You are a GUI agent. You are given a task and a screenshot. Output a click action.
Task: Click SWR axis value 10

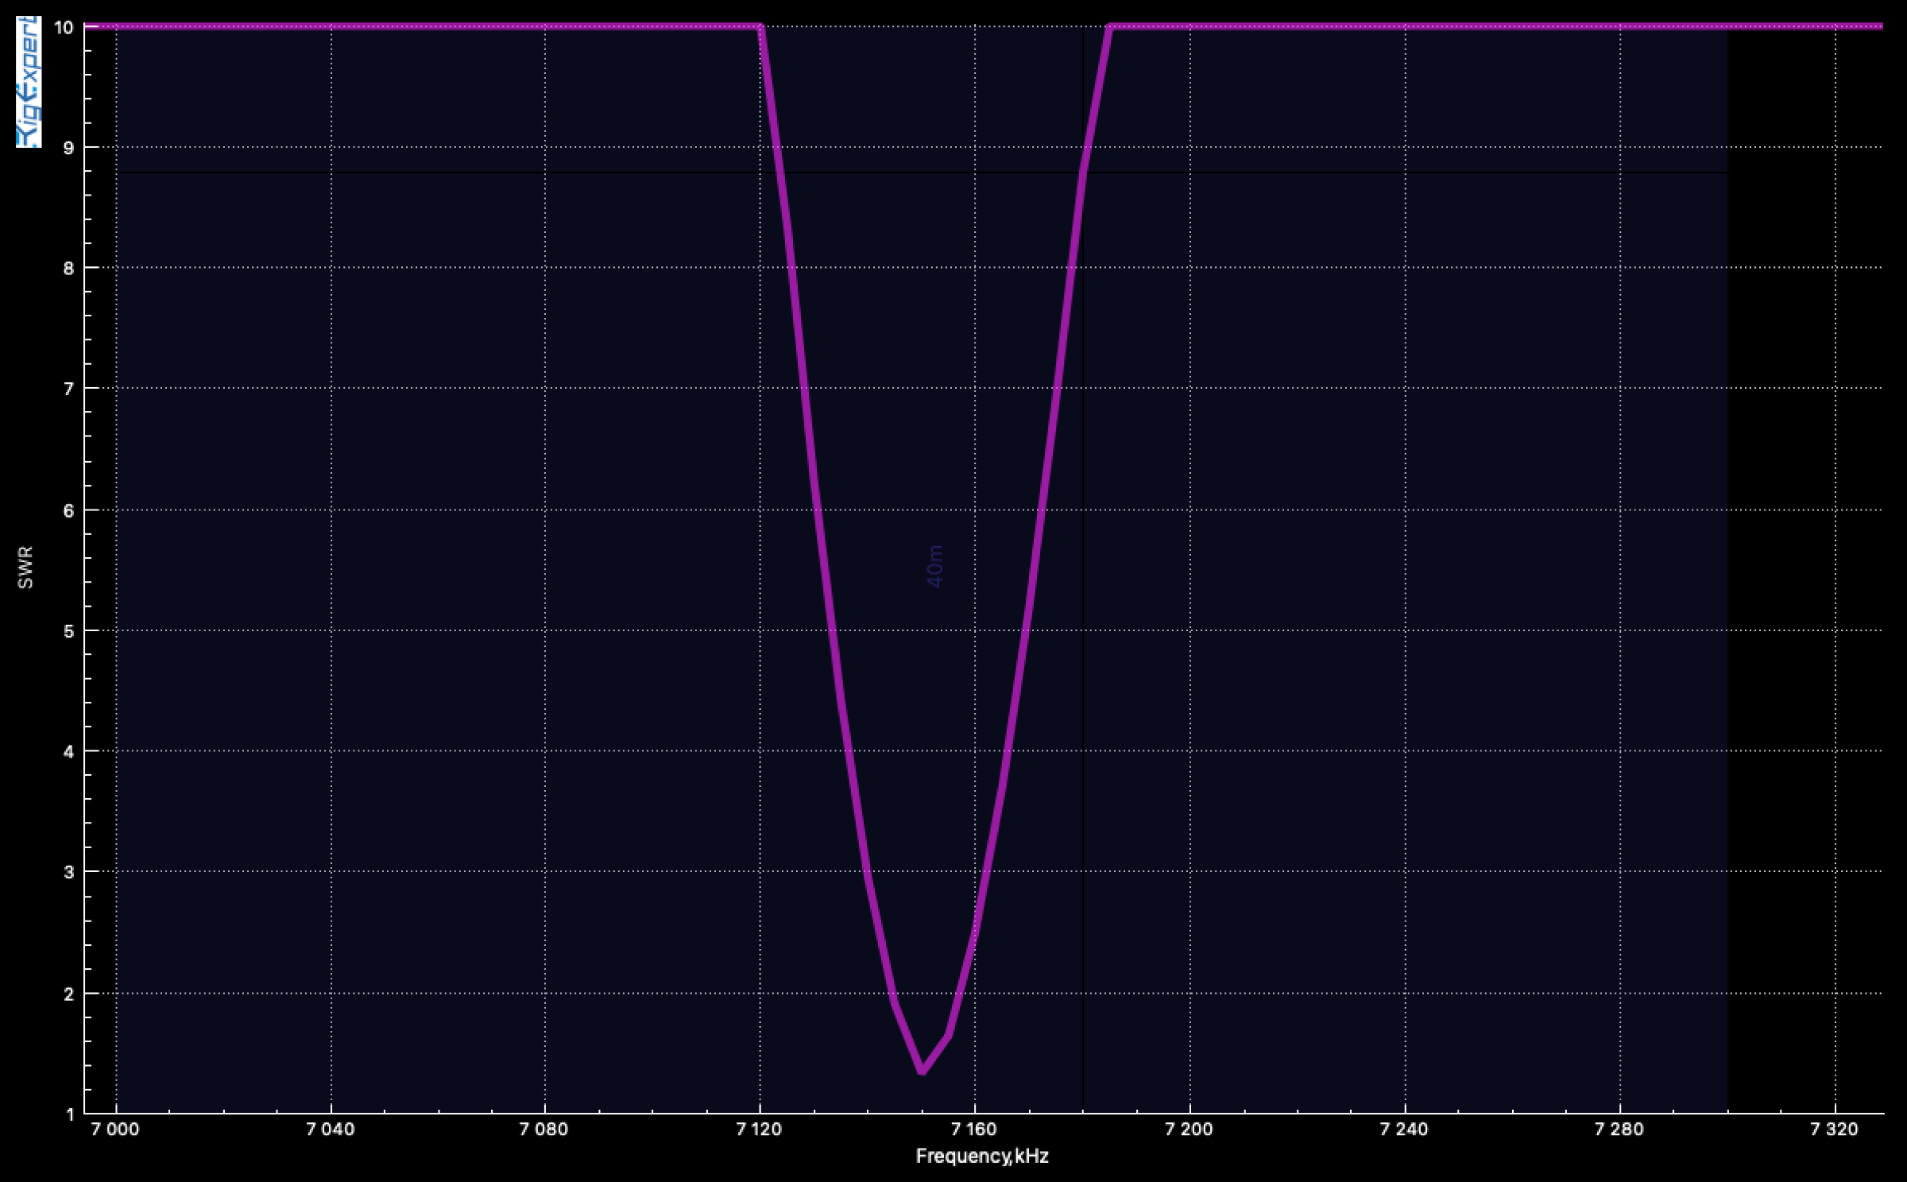click(64, 27)
